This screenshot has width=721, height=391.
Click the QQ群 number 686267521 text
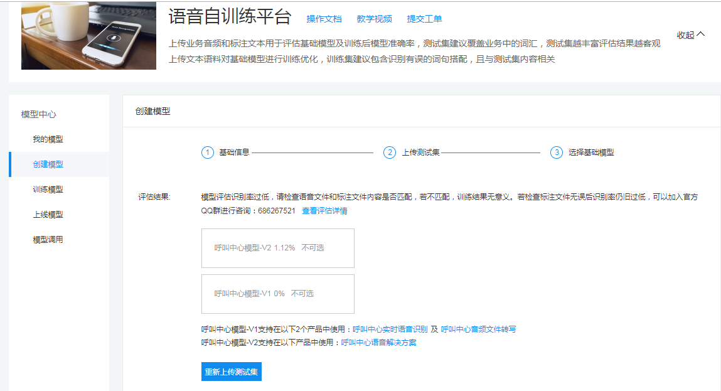277,211
